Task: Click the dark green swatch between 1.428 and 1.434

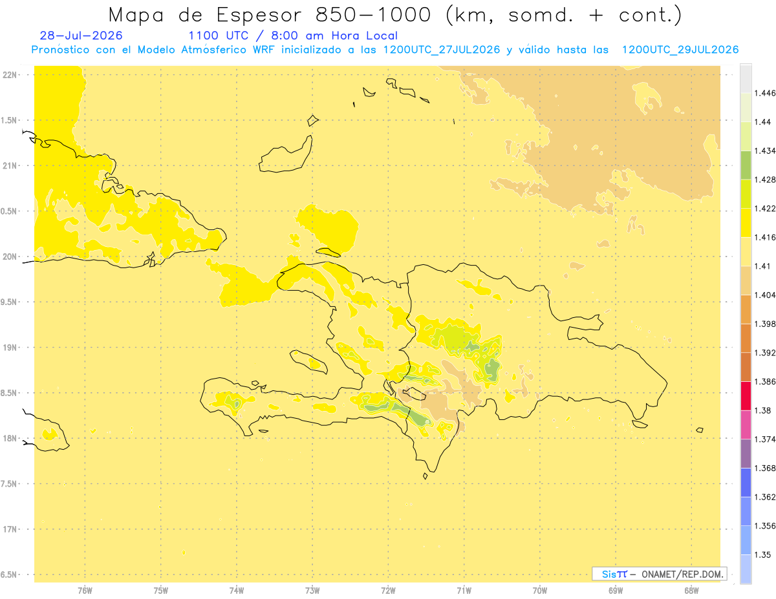Action: (x=746, y=165)
